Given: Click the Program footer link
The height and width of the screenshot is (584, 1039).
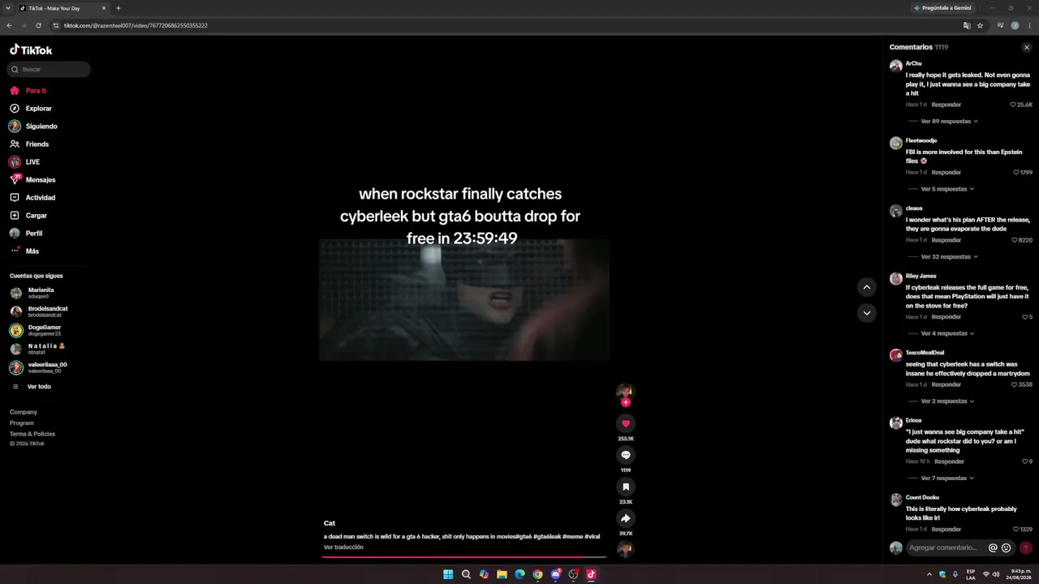Looking at the screenshot, I should tap(22, 423).
